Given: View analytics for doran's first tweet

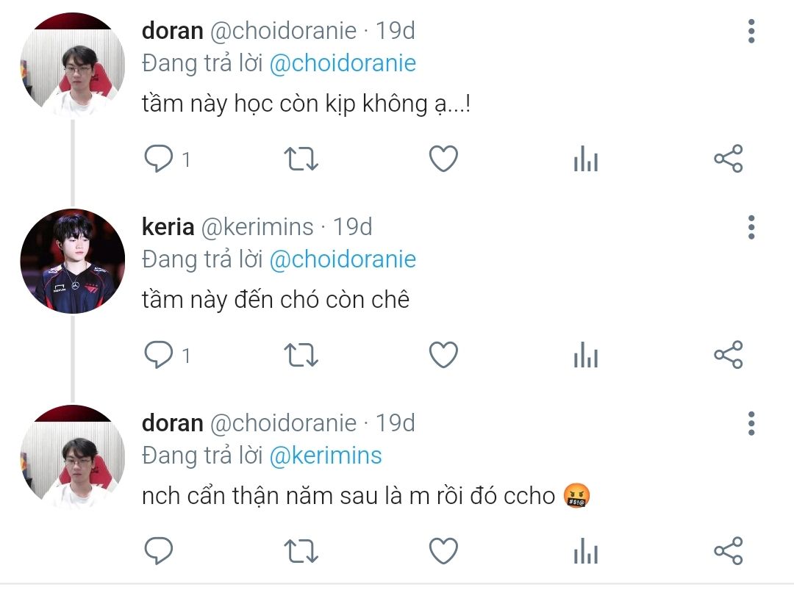Looking at the screenshot, I should tap(586, 159).
